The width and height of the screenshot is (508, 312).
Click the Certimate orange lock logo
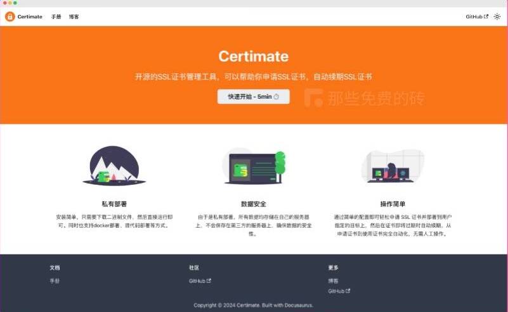point(10,16)
